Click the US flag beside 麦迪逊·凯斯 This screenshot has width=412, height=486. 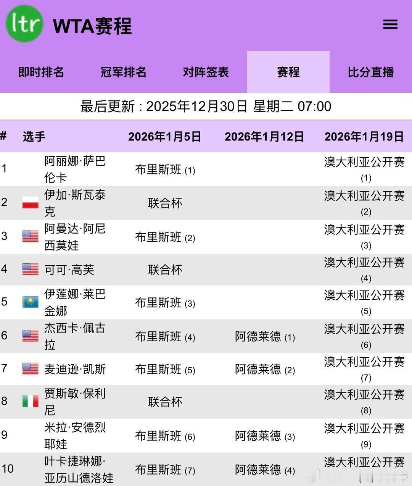tap(31, 368)
